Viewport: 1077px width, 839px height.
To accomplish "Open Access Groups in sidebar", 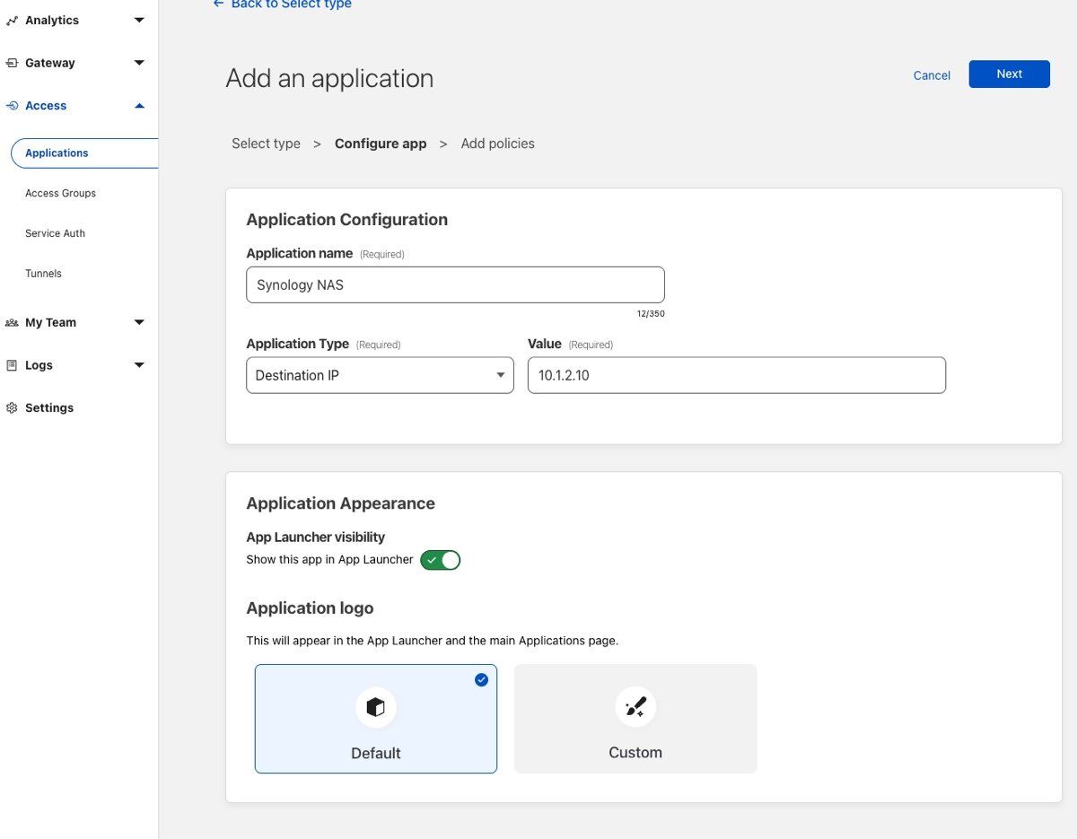I will coord(60,193).
